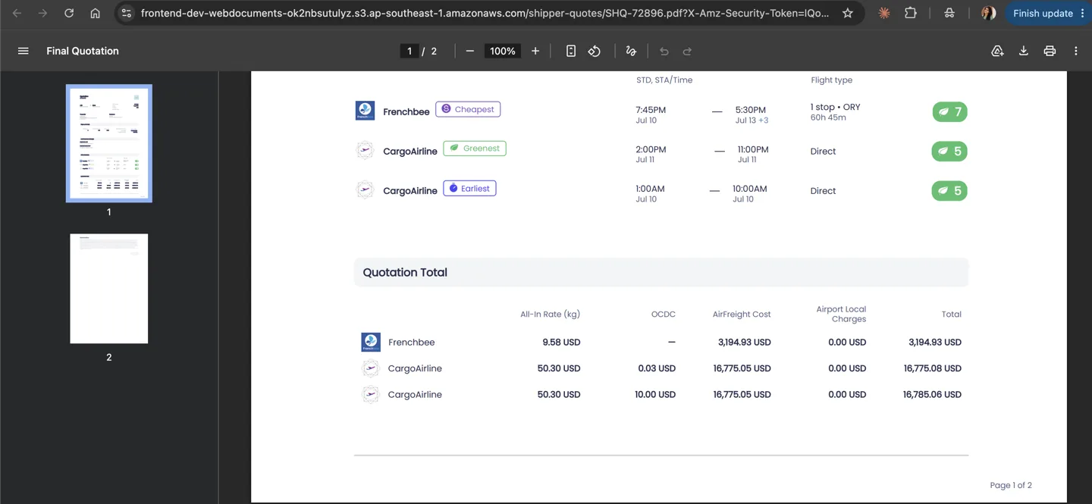The height and width of the screenshot is (504, 1092).
Task: Open the PDF viewer more actions menu
Action: coord(1075,51)
